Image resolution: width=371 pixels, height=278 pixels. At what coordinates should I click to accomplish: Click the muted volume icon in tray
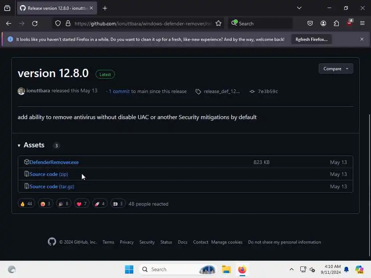click(312, 269)
